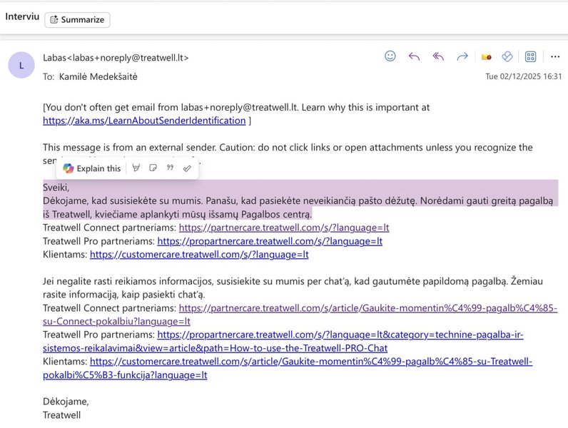Click the double checkmark icon in popup
Image resolution: width=568 pixels, height=428 pixels.
(187, 168)
